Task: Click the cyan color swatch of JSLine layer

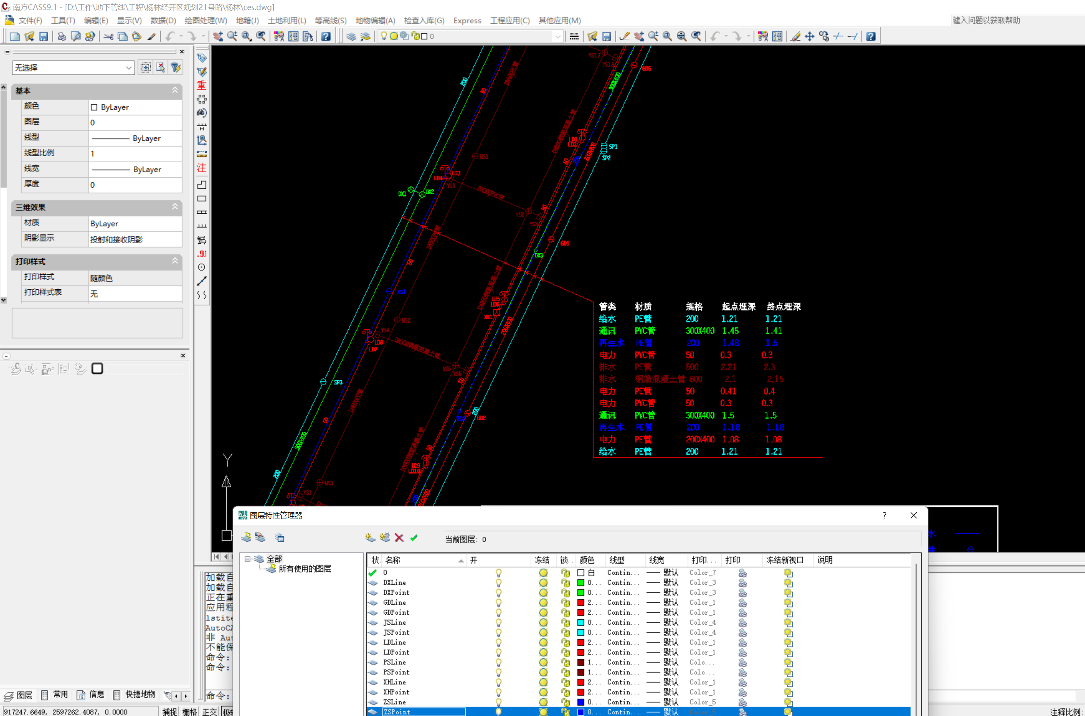Action: click(580, 622)
